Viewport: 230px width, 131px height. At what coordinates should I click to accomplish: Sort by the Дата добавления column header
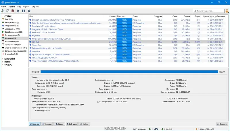[217, 16]
